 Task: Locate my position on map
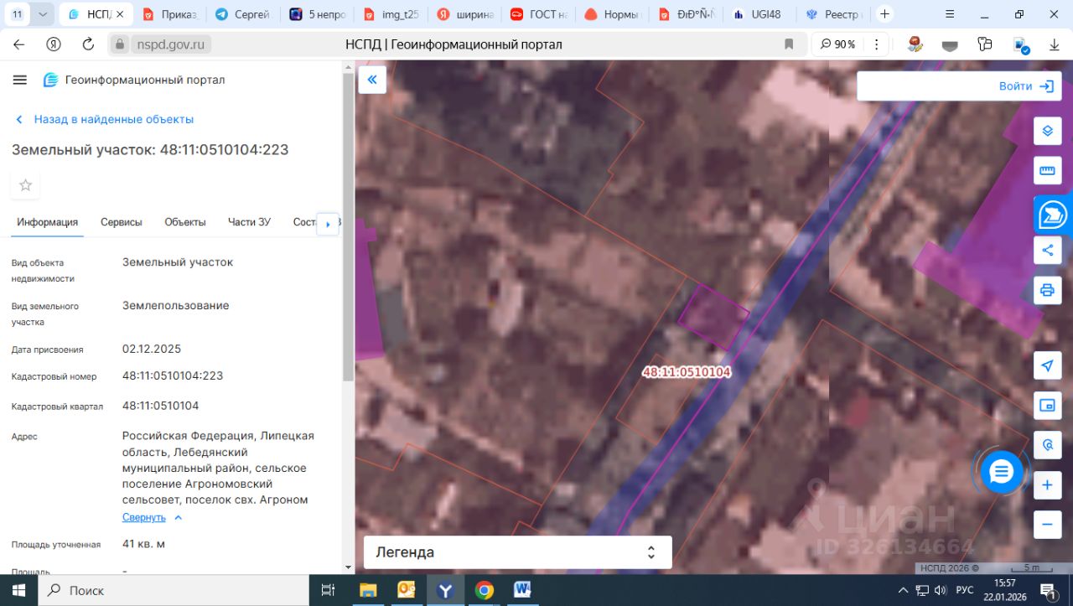(1047, 365)
